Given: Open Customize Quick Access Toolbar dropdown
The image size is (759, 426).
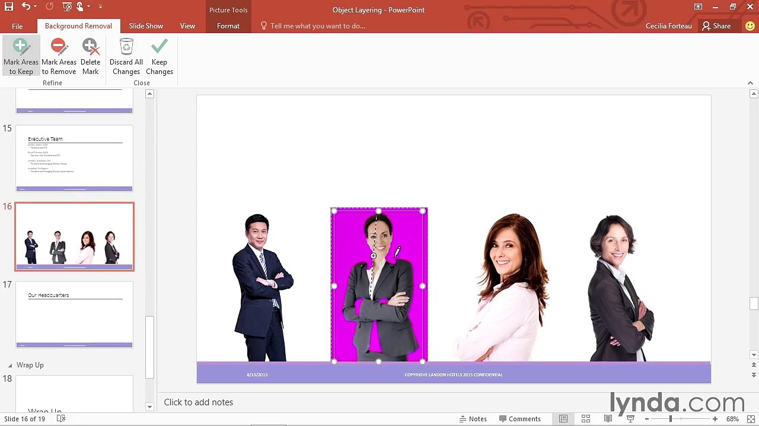Looking at the screenshot, I should [100, 7].
